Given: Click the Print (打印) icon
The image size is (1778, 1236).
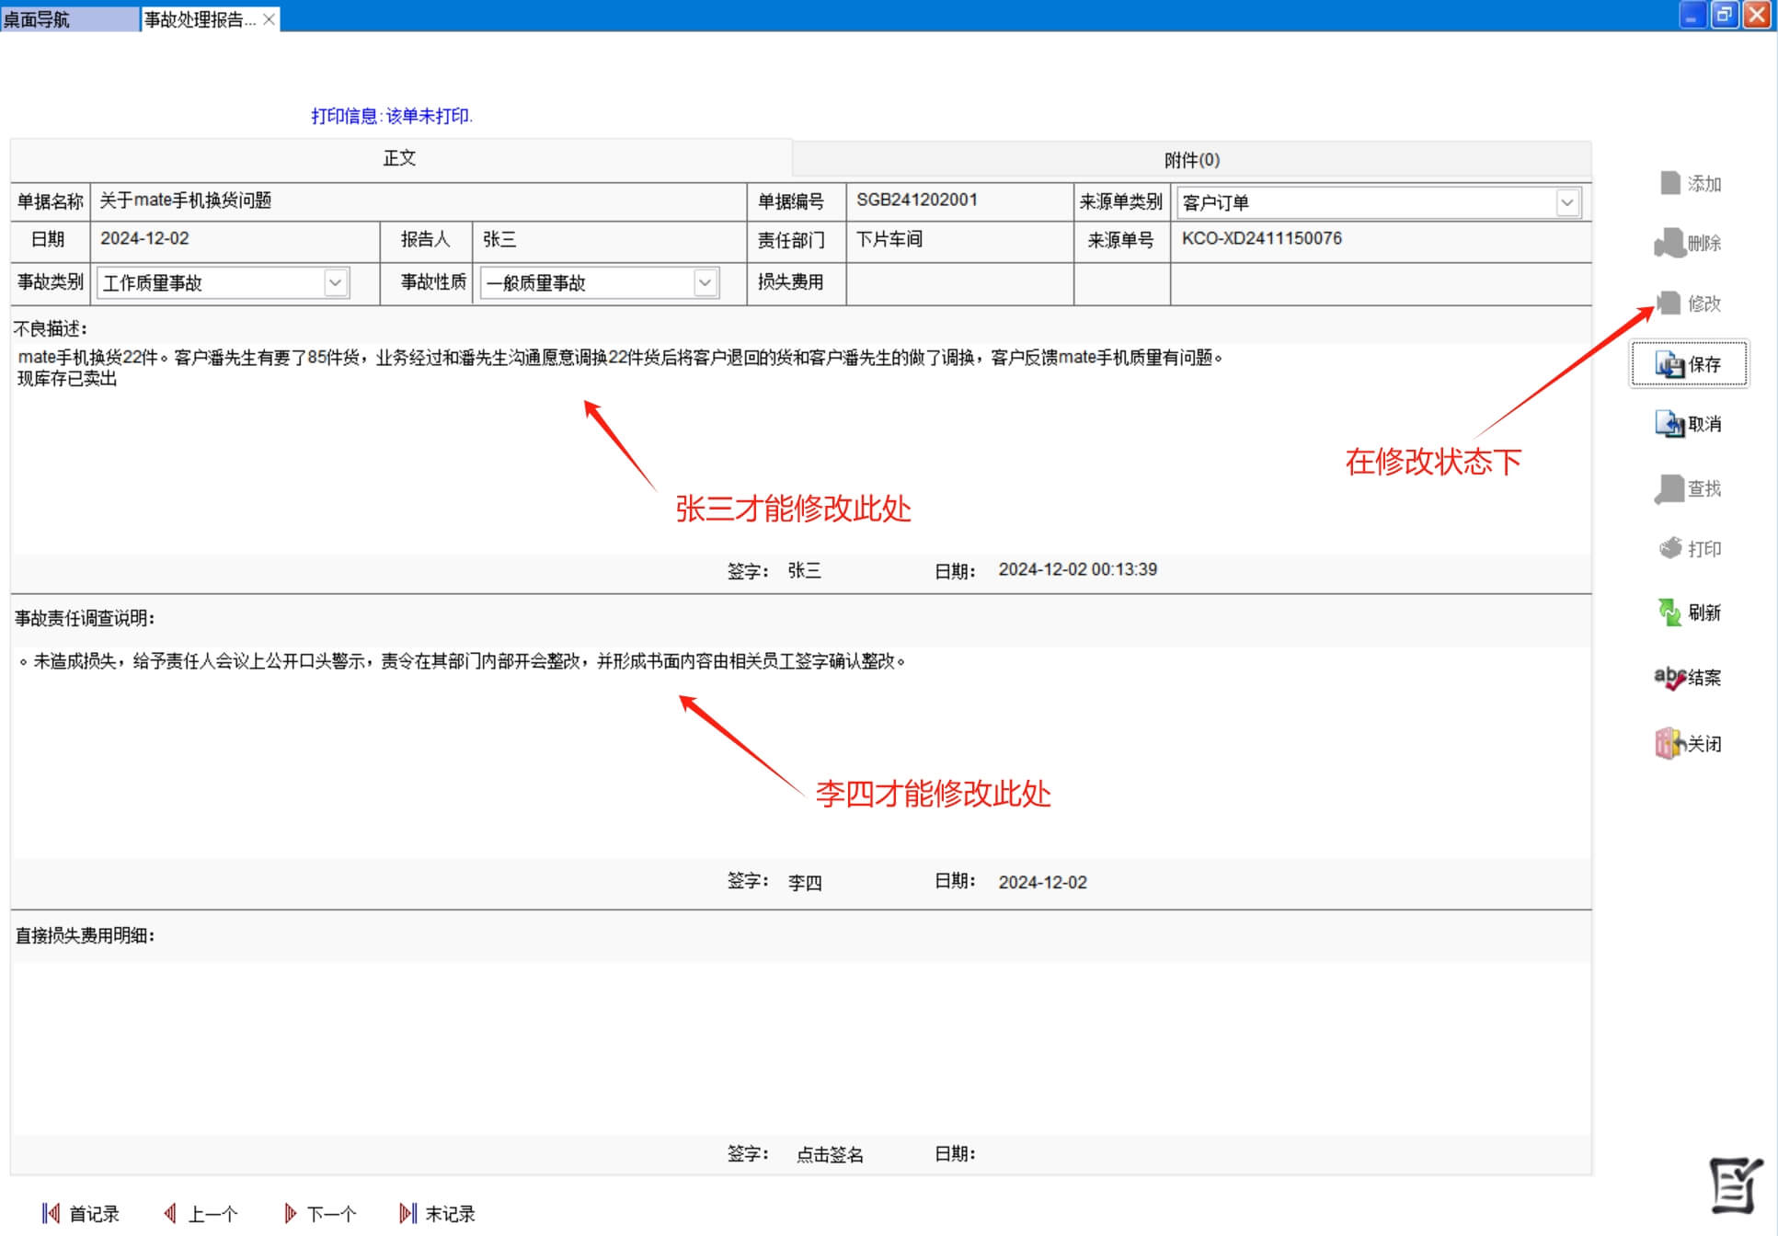Looking at the screenshot, I should click(x=1670, y=548).
